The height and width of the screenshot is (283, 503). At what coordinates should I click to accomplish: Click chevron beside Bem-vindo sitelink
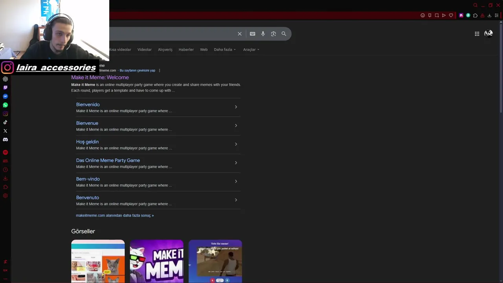click(x=236, y=181)
